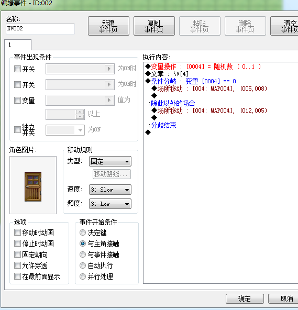Open the 独立开关 dropdown
The height and width of the screenshot is (310, 298).
pyautogui.click(x=65, y=130)
